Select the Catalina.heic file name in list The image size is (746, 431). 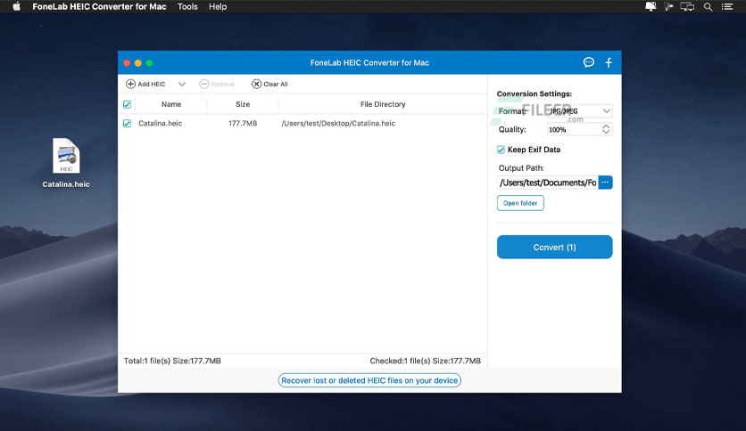click(161, 124)
